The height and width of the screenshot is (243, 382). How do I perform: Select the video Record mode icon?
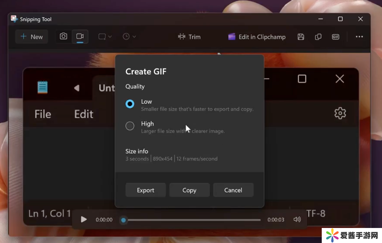pos(80,37)
